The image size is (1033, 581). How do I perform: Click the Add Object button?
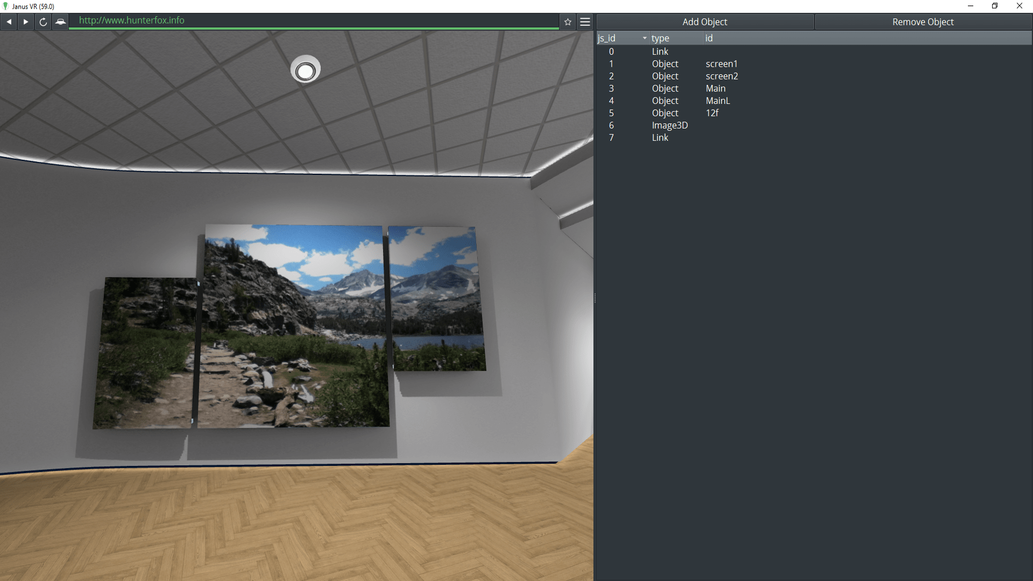(x=704, y=22)
